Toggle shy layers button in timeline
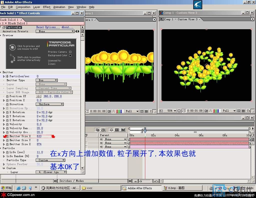The image size is (256, 198). click(x=111, y=130)
